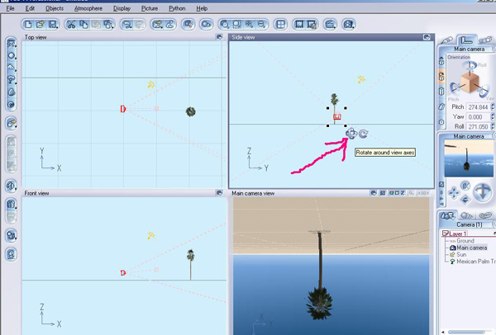
Task: Switch to the numerics tab in properties panel
Action: [466, 40]
